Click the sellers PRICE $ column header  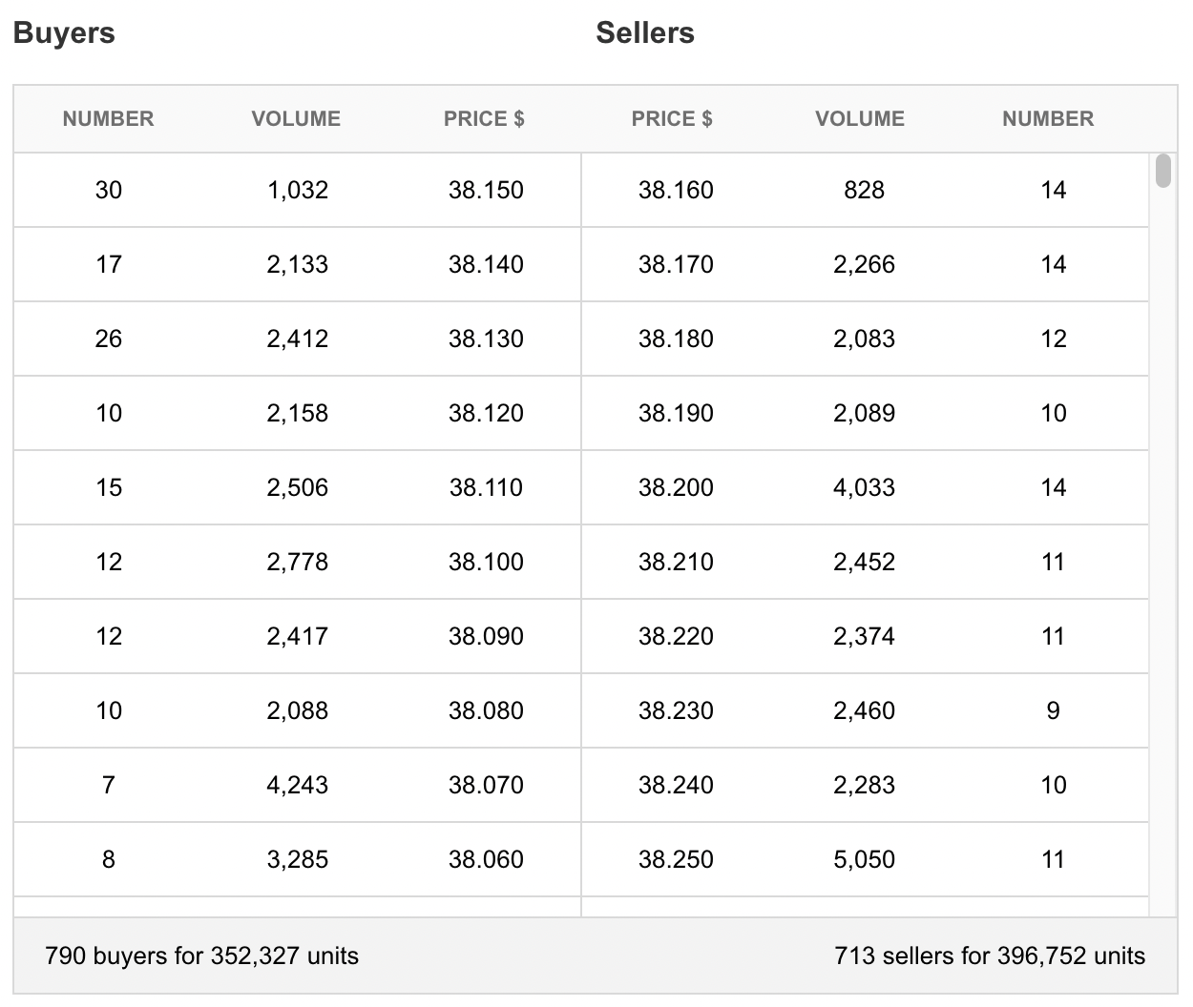tap(672, 119)
